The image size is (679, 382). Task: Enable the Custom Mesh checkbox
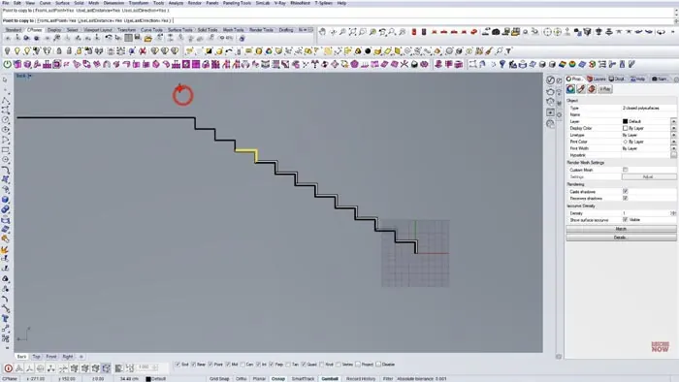[x=626, y=170]
